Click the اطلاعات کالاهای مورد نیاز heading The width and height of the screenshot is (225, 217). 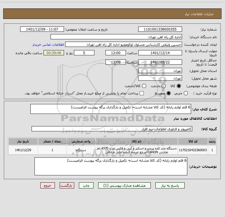[x=195, y=119]
